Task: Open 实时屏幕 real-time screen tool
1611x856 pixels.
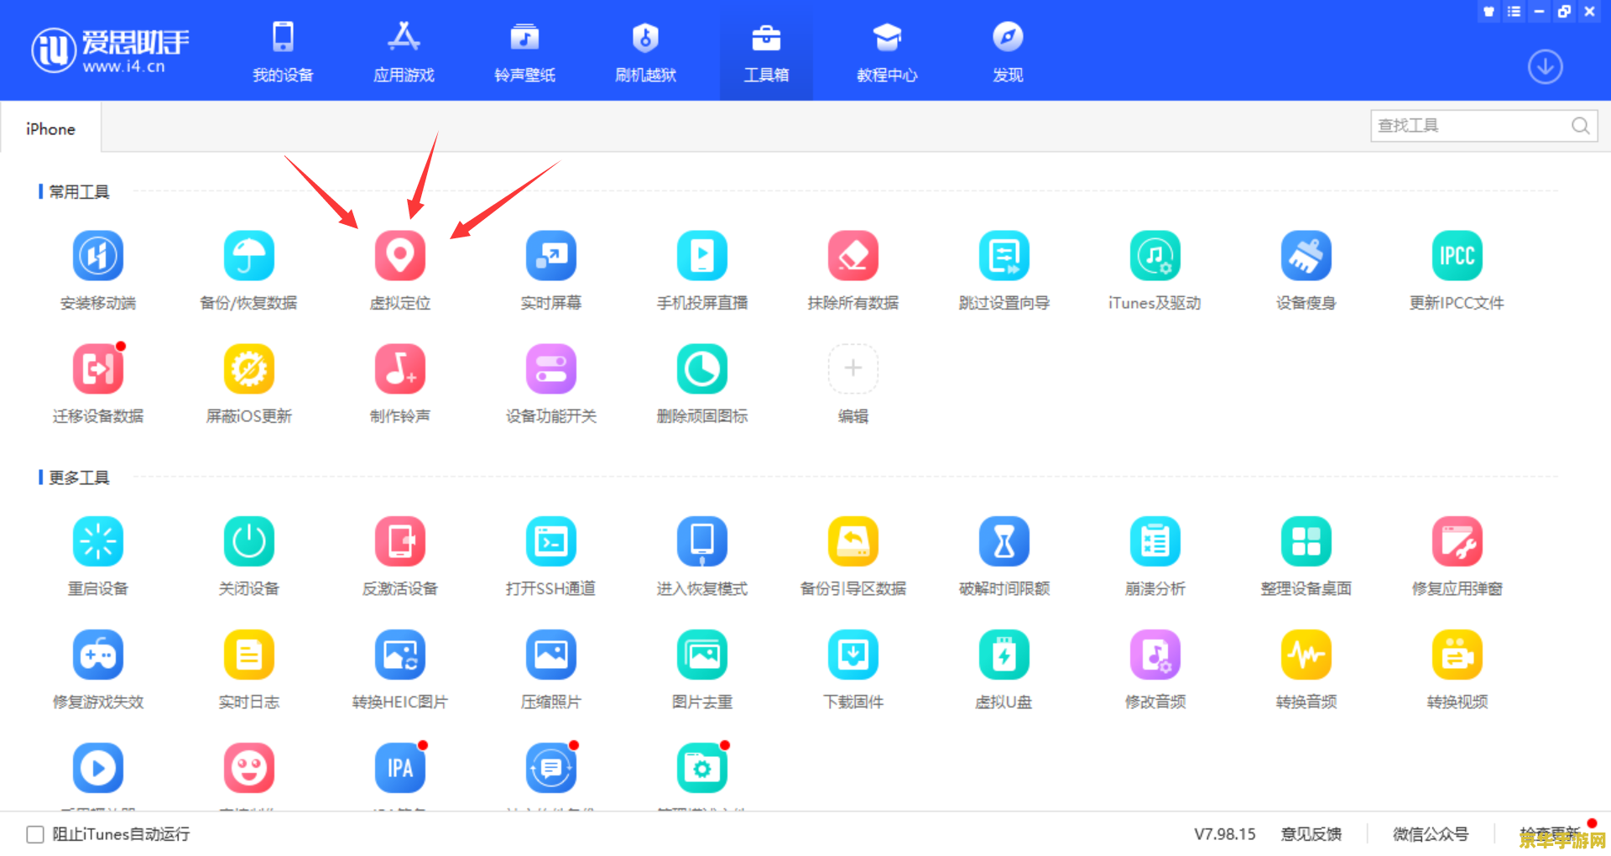Action: pos(550,256)
